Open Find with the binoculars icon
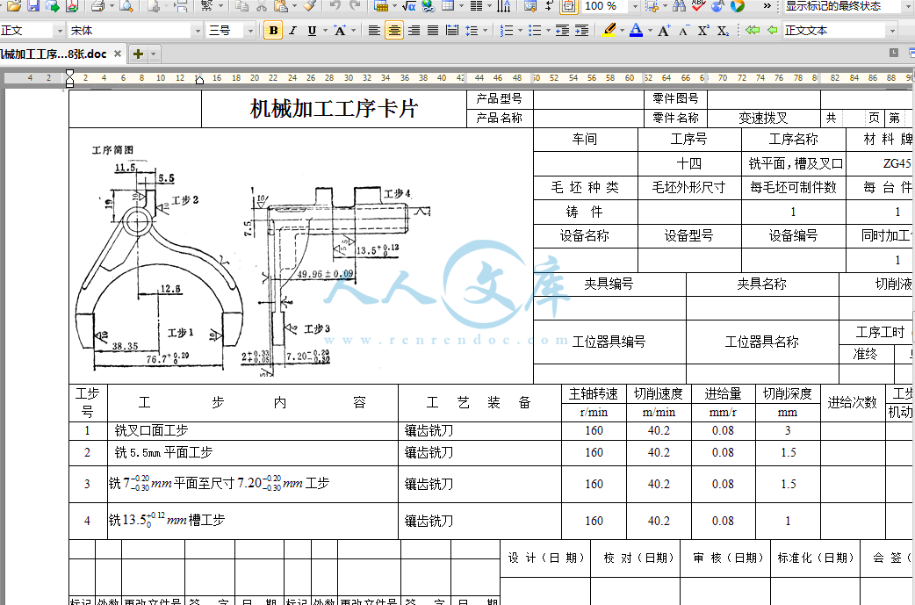 [679, 6]
